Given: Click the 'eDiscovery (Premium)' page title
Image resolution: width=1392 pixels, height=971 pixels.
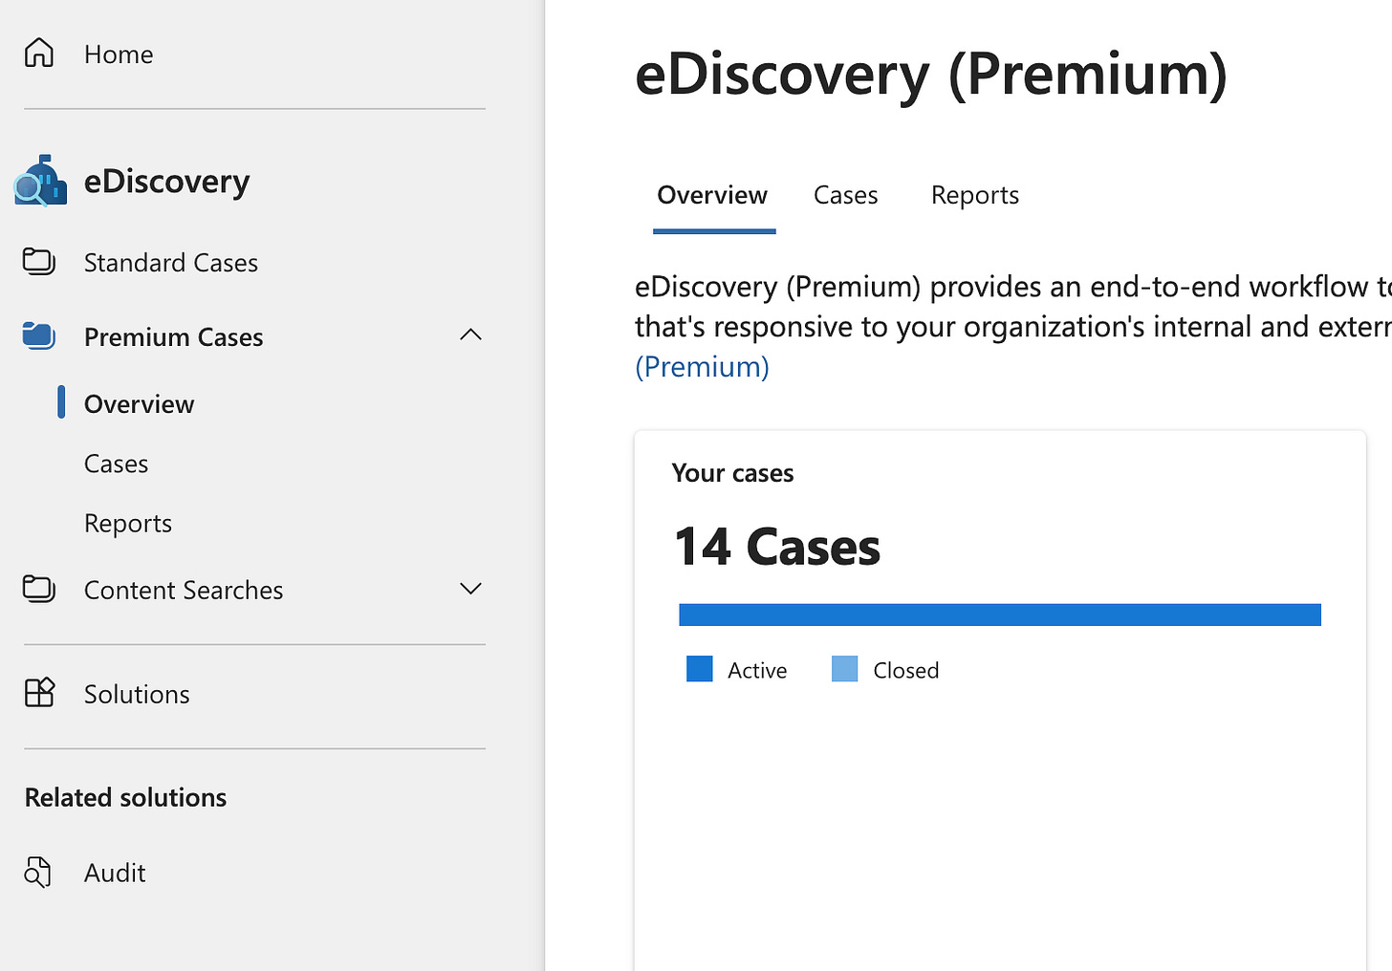Looking at the screenshot, I should tap(931, 74).
